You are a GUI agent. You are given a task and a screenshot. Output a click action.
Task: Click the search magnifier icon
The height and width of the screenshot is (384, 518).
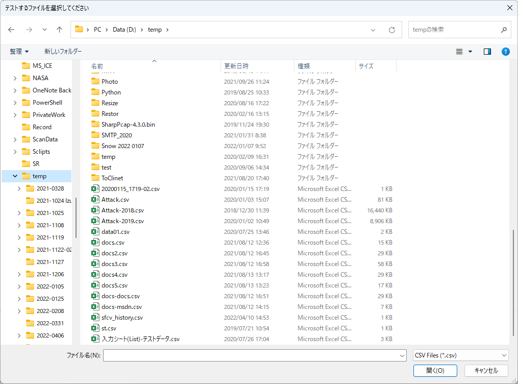click(504, 30)
